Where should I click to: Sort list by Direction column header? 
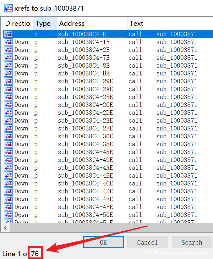pyautogui.click(x=18, y=23)
